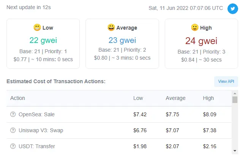Image resolution: width=240 pixels, height=155 pixels.
Task: Click the help icon beside OpenSea: Sale
Action: tap(13, 114)
